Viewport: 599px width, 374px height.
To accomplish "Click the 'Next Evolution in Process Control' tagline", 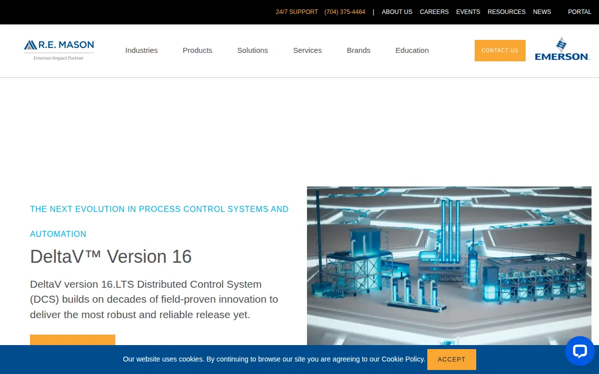I will (159, 221).
